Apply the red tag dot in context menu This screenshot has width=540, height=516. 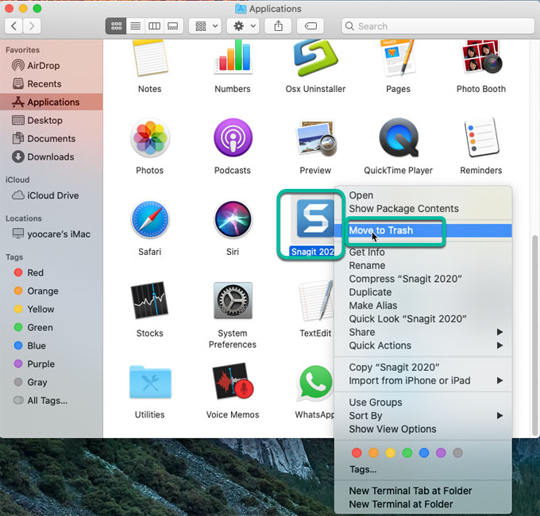[x=357, y=452]
